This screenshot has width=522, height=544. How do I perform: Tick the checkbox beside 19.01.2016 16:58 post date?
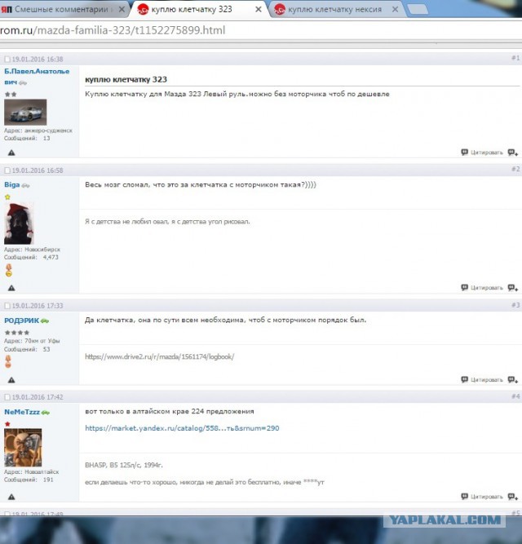pos(7,170)
